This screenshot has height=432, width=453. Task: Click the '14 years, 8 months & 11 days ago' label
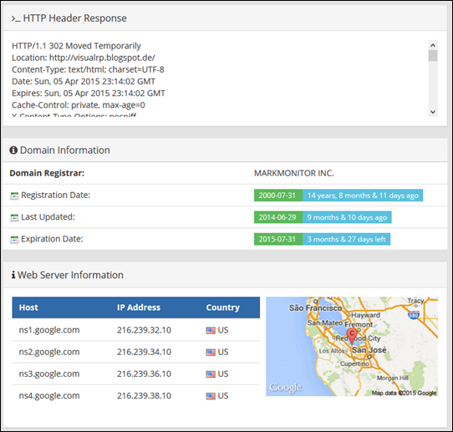point(363,196)
